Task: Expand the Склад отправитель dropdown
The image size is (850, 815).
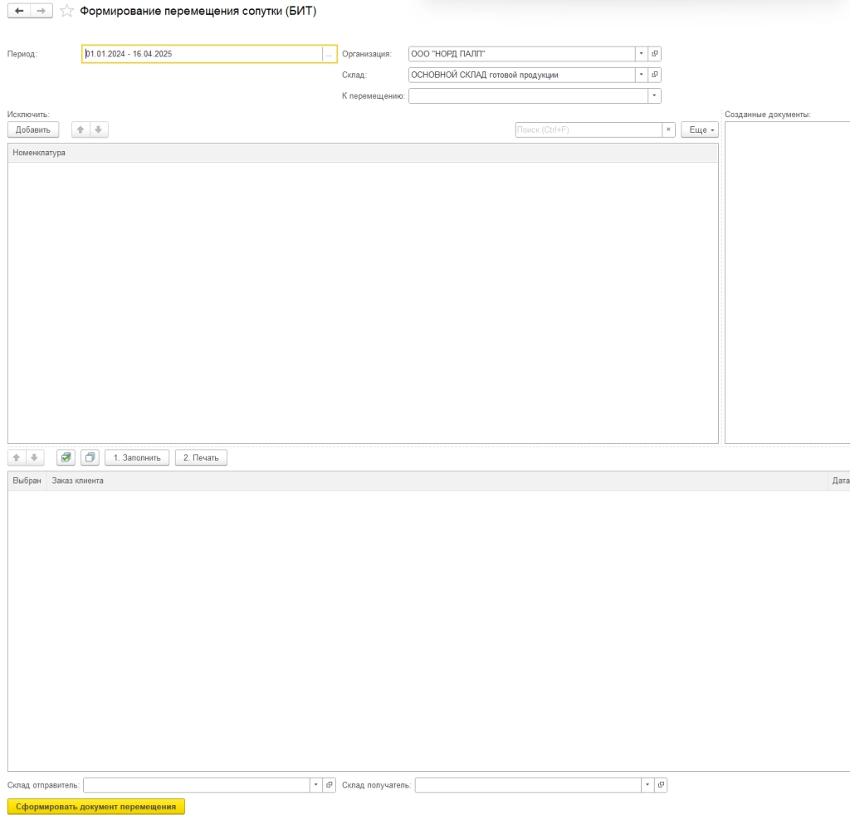Action: [315, 785]
